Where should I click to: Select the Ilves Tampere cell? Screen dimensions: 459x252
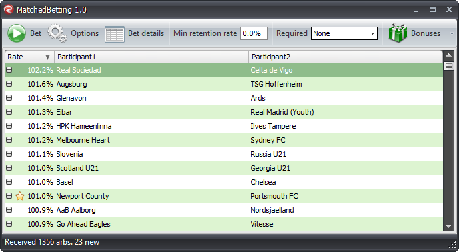tap(346, 126)
